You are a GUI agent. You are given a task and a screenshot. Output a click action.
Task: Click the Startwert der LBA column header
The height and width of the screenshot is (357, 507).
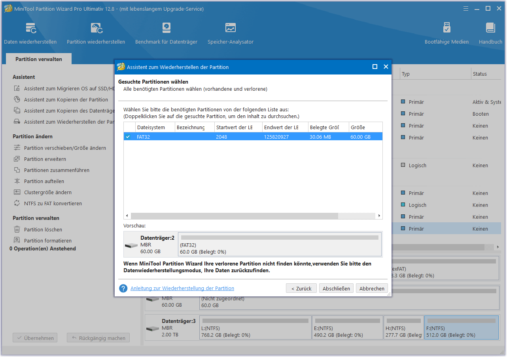click(238, 127)
